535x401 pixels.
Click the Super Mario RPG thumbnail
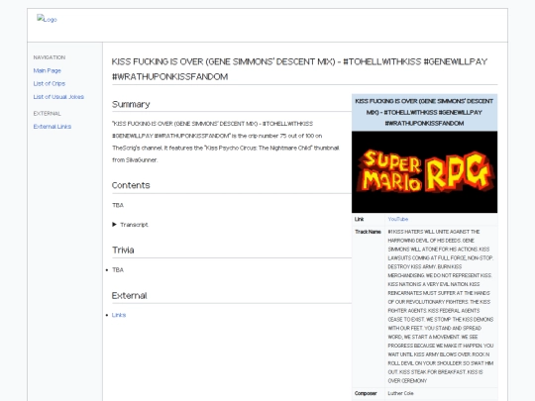coord(424,172)
